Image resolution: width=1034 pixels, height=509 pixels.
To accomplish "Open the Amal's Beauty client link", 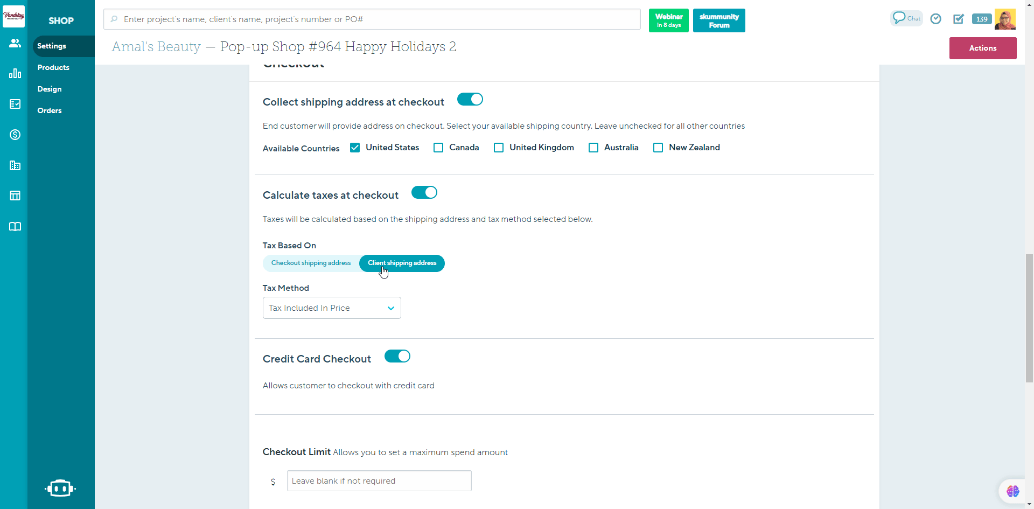I will pos(156,47).
